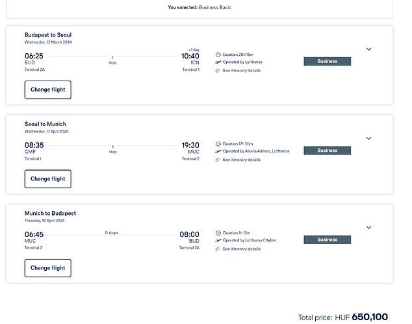Expand the Munich to Budapest flight chevron

(368, 227)
